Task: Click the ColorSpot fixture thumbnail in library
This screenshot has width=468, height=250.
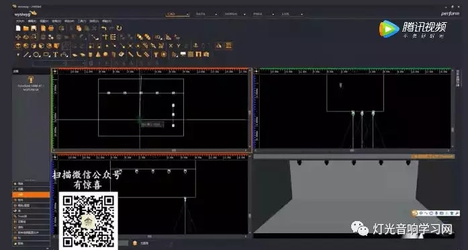Action: [x=30, y=80]
